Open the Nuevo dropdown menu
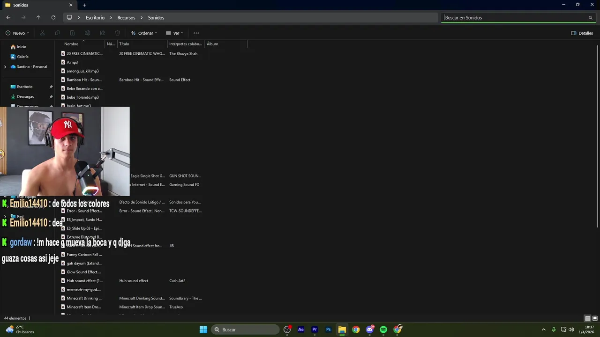600x337 pixels. 17,33
